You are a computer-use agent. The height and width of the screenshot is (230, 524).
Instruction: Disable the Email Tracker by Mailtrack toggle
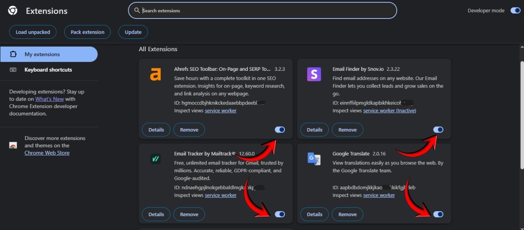point(280,214)
